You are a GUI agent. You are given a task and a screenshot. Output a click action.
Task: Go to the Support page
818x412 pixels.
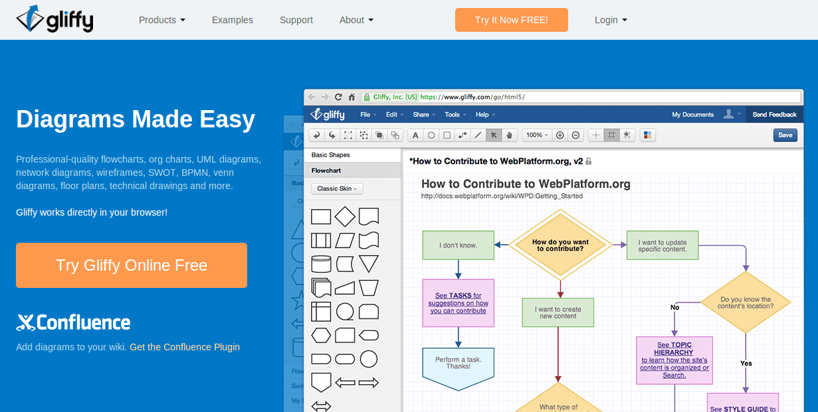click(x=296, y=20)
